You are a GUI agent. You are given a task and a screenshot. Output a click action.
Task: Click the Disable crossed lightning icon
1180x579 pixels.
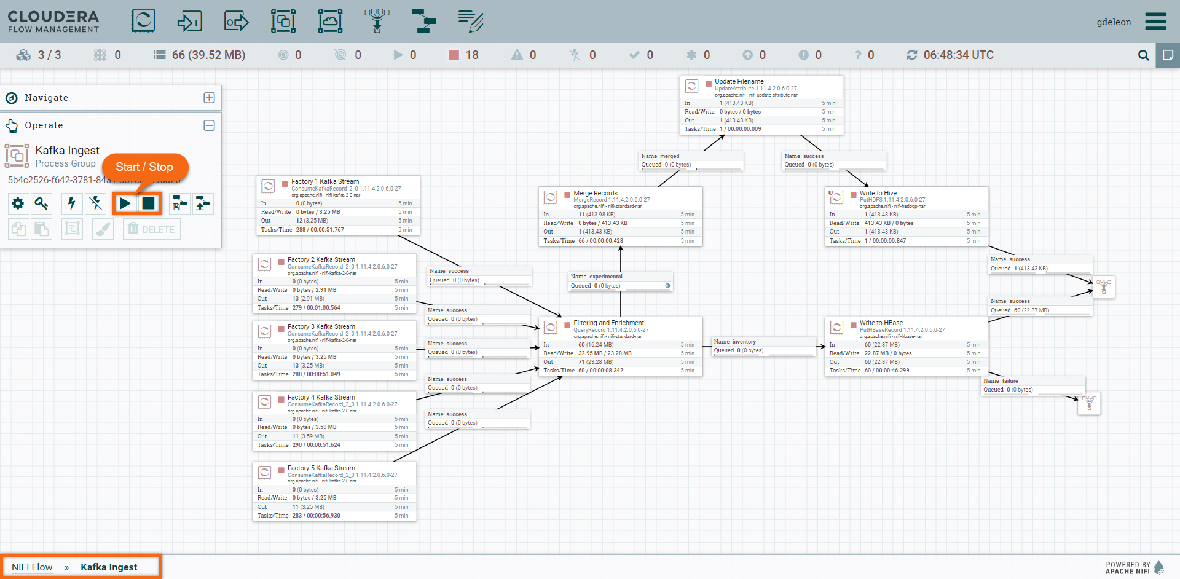95,203
